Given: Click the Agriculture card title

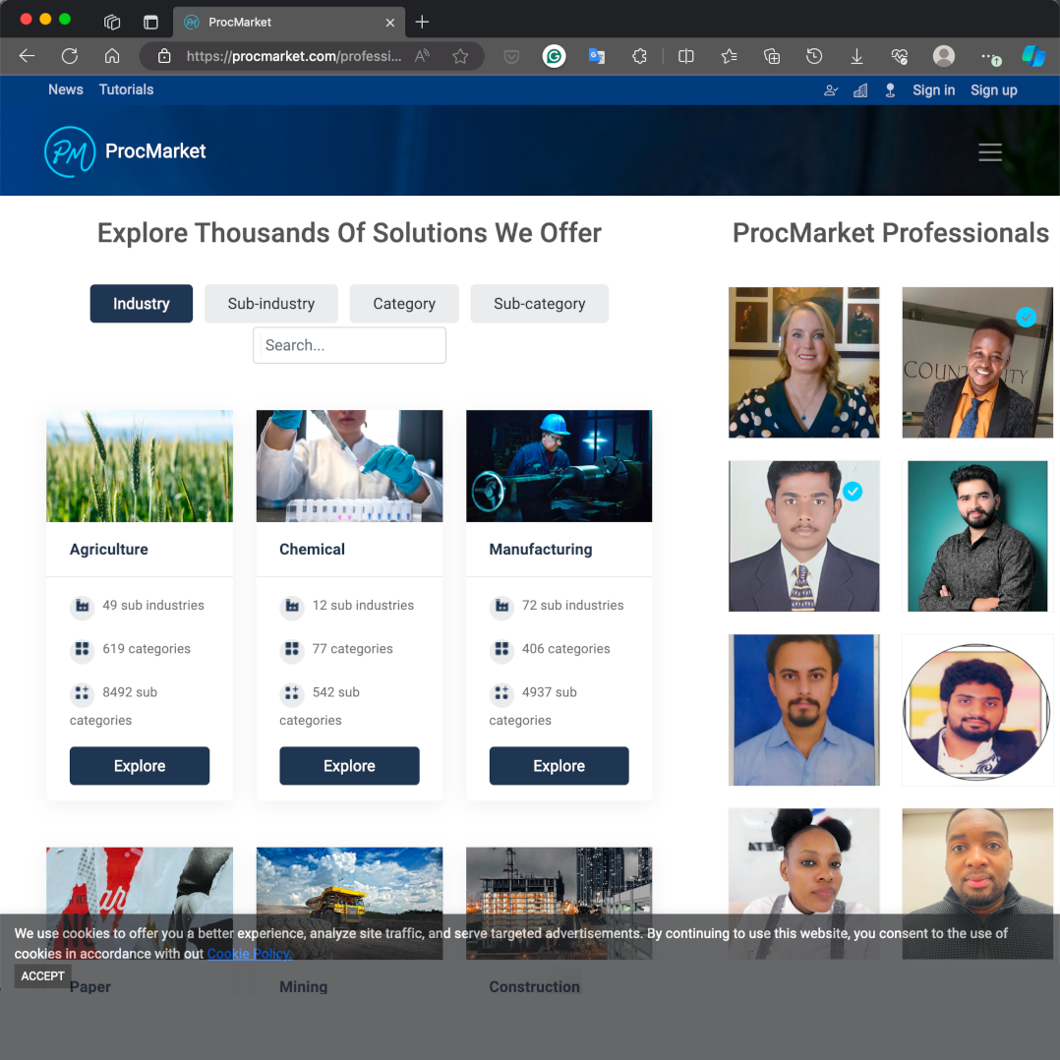Looking at the screenshot, I should tap(109, 549).
